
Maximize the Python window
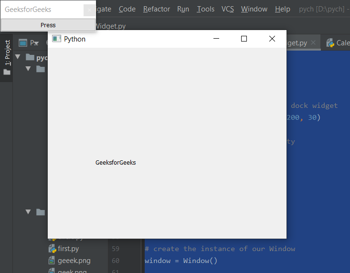pos(244,39)
